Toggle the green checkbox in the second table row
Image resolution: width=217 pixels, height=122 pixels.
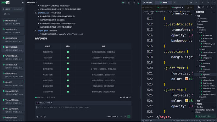(x=68, y=58)
